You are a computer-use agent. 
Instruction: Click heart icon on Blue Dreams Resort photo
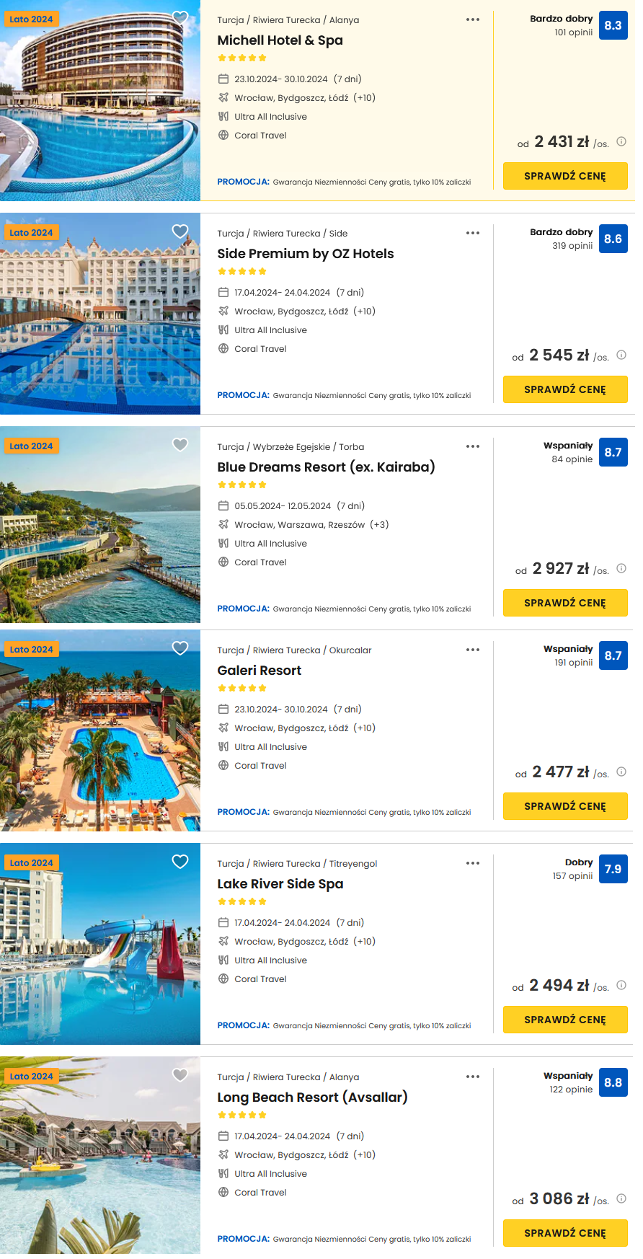coord(180,445)
